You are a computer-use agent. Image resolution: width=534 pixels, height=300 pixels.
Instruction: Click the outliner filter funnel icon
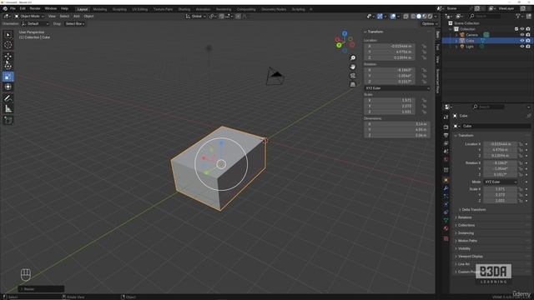[x=518, y=16]
